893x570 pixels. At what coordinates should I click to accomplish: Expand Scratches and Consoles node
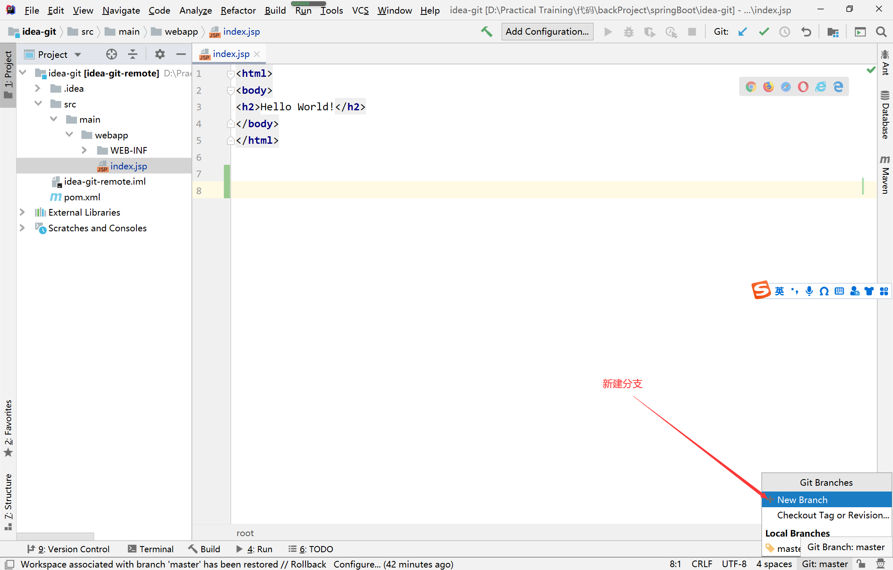(22, 228)
